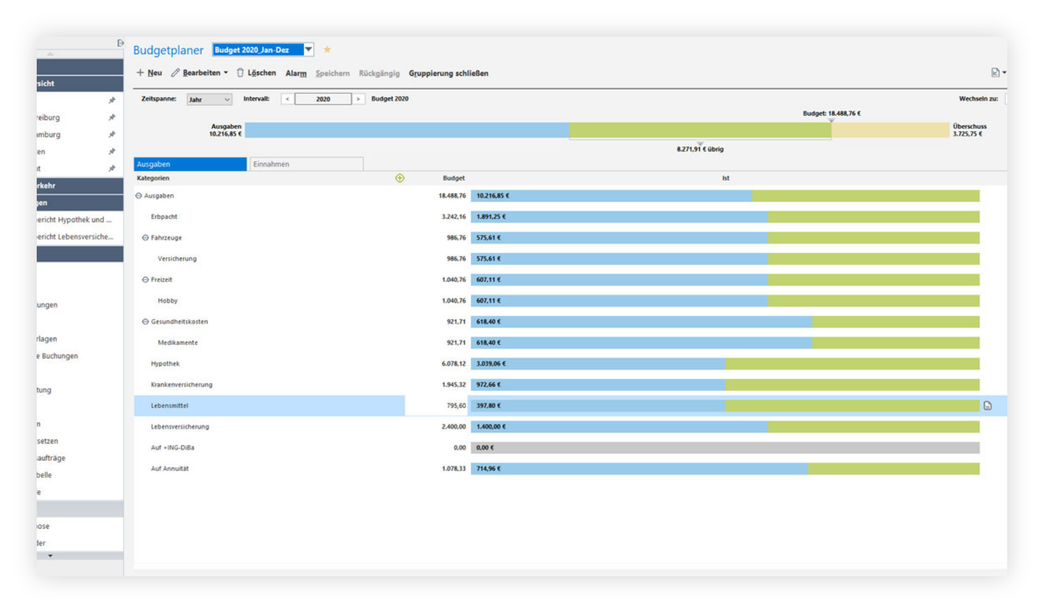Open the Zeitspanne Jahr dropdown

pyautogui.click(x=209, y=99)
